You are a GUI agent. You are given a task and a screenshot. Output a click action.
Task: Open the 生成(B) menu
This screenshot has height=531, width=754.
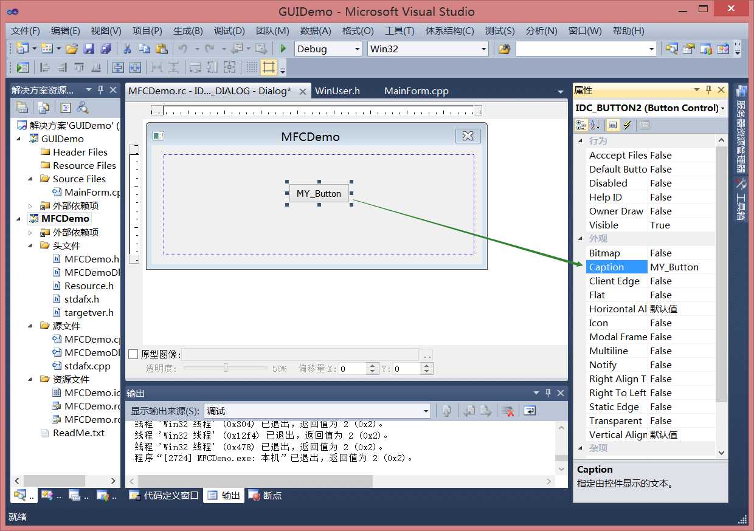pos(188,31)
